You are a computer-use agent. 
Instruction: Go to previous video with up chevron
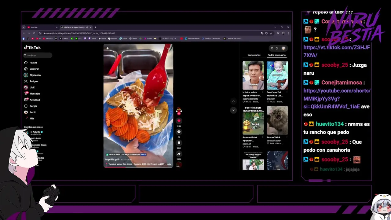tap(233, 101)
